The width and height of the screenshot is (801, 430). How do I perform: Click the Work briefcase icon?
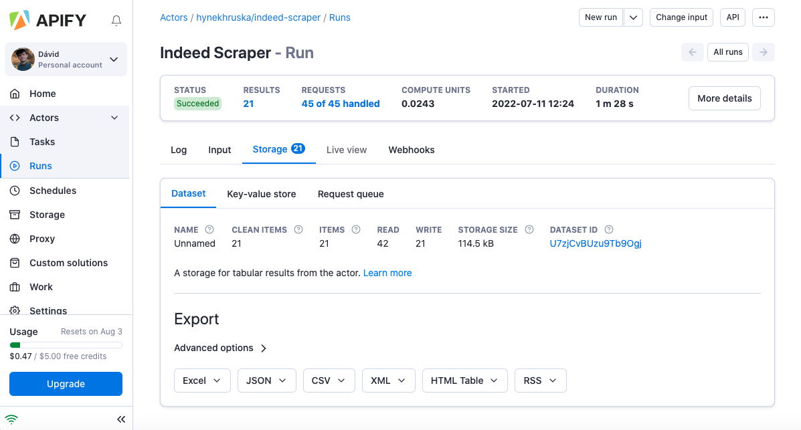tap(15, 286)
